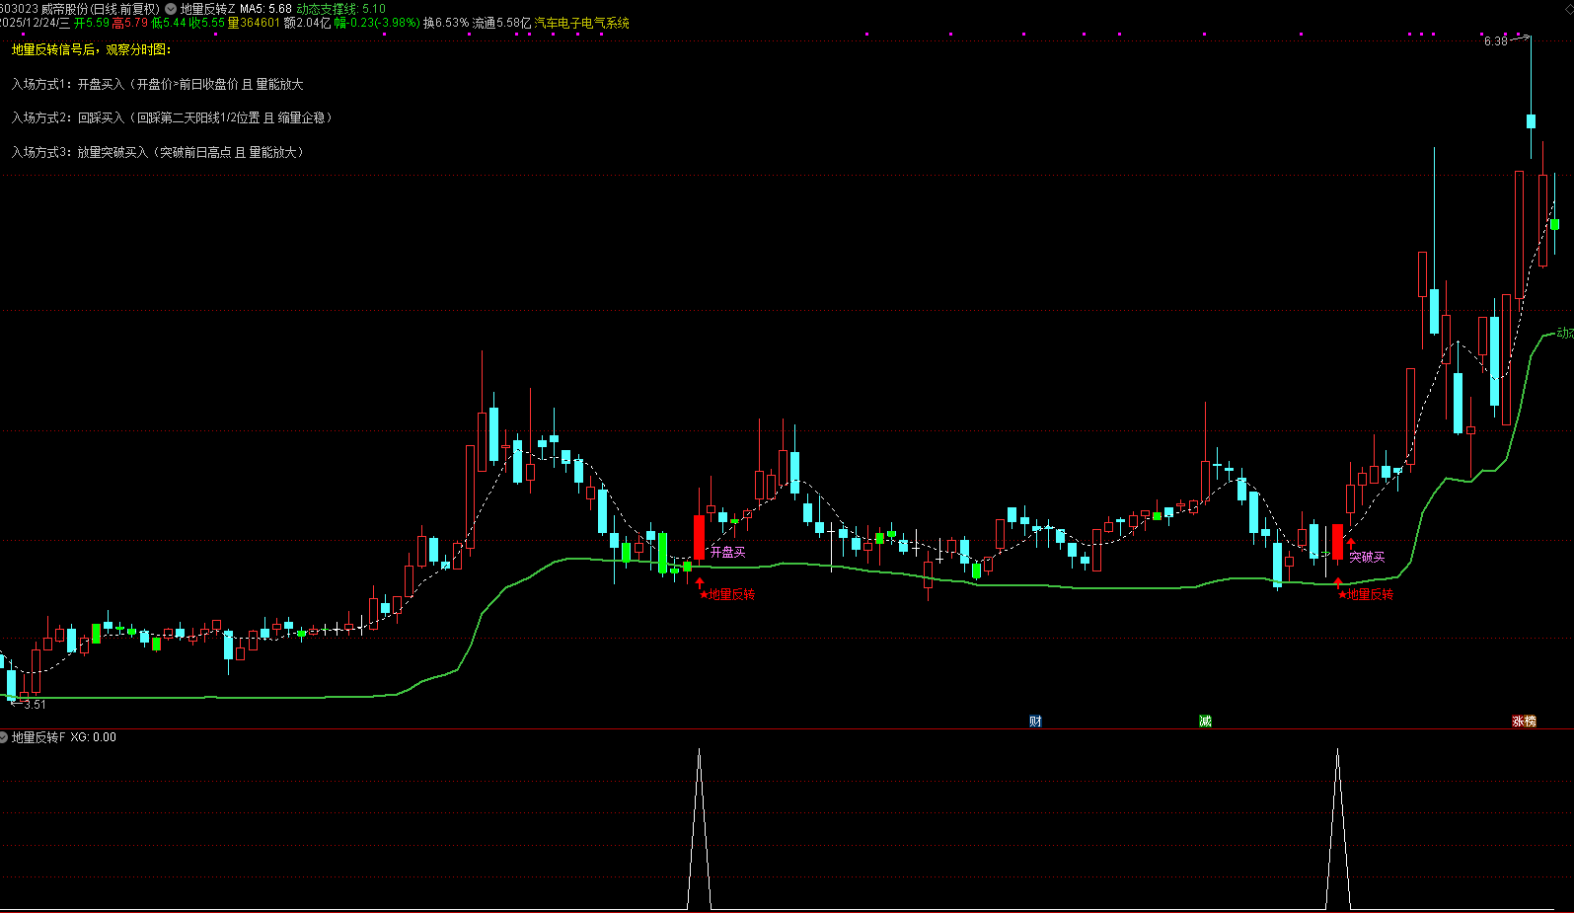Click the yellow 地量反转信号后,观察分时图 note
The height and width of the screenshot is (913, 1574).
click(91, 49)
